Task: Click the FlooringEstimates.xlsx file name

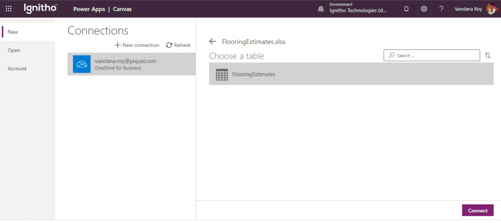Action: (254, 42)
